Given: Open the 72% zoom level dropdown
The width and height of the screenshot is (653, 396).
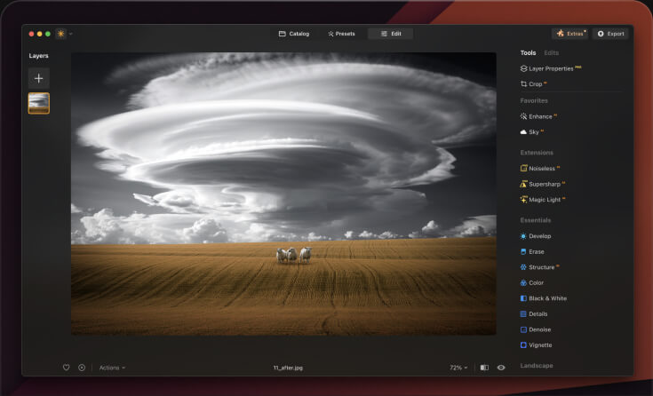Looking at the screenshot, I should tap(458, 368).
